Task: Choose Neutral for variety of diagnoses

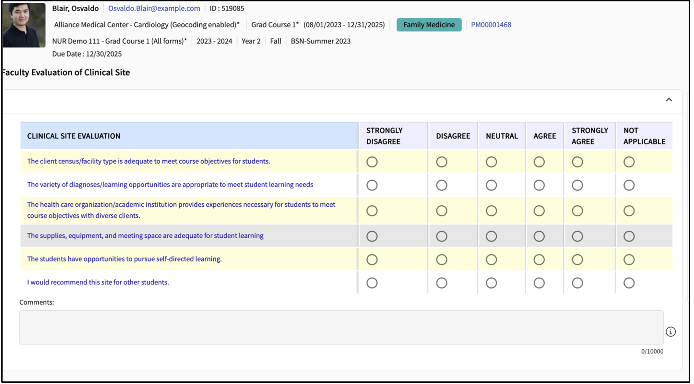Action: (x=491, y=185)
